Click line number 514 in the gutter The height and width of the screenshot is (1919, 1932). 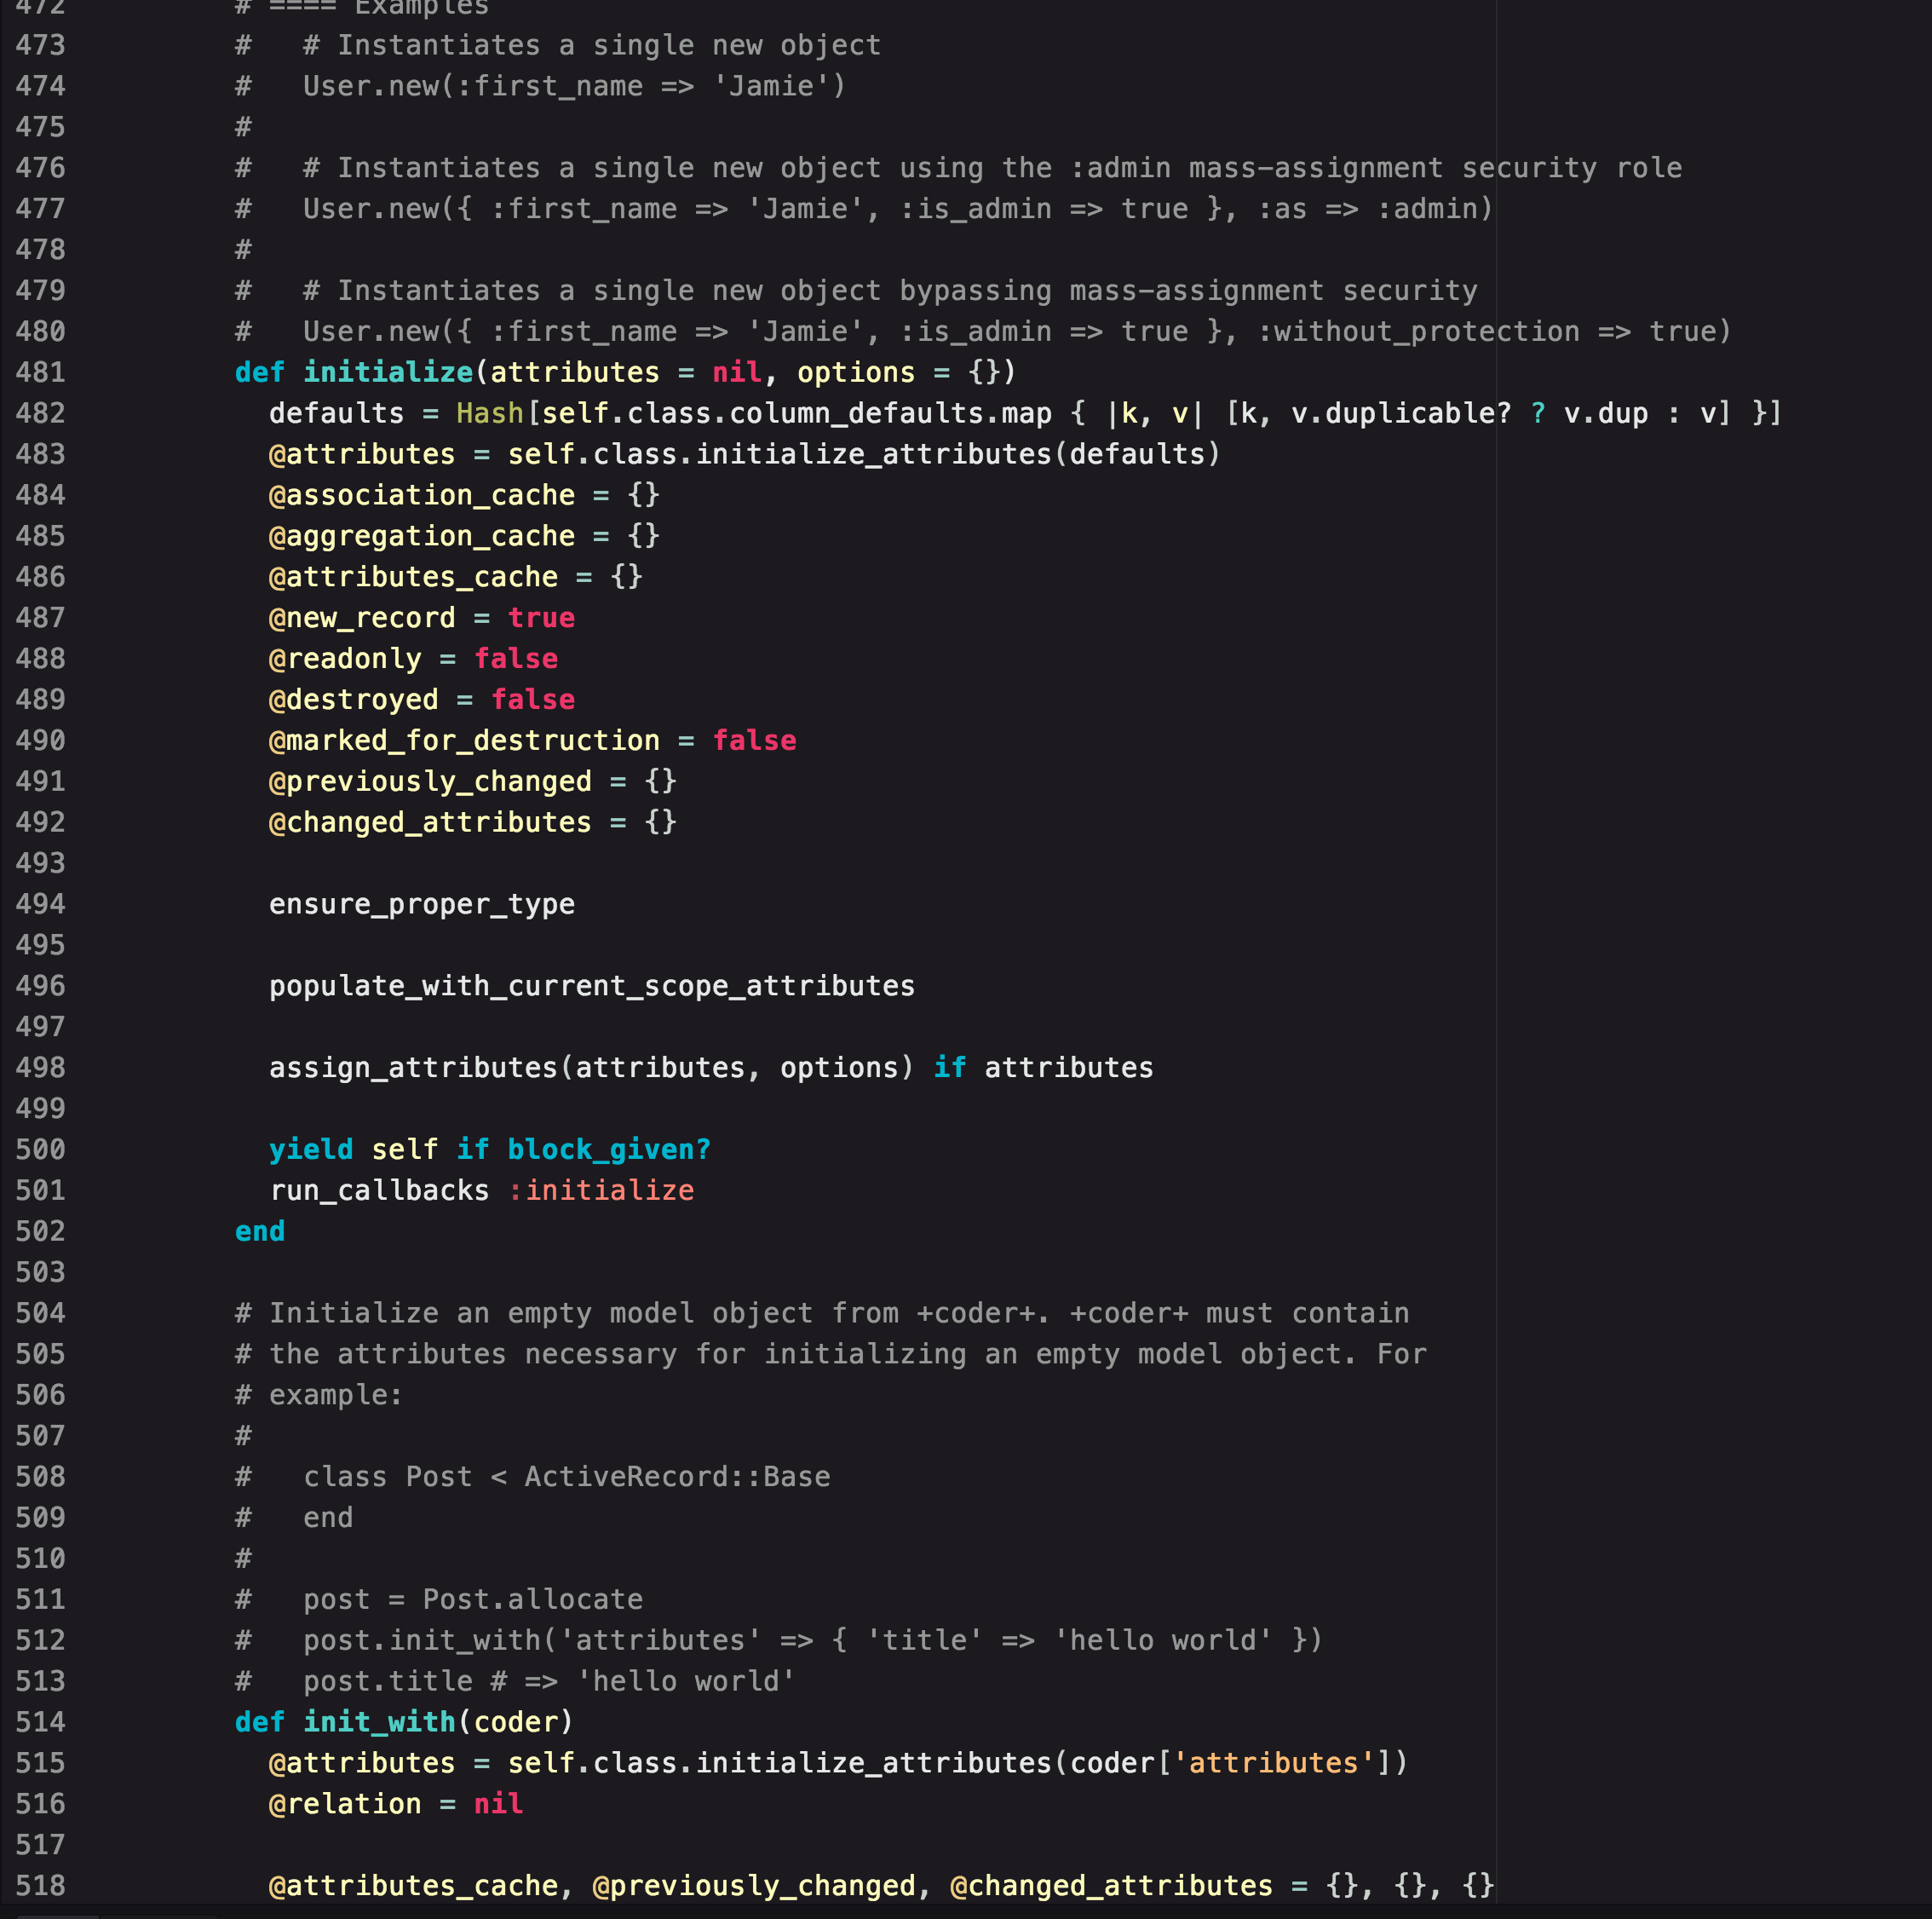click(40, 1722)
